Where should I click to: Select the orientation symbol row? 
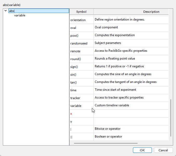(x=78, y=20)
